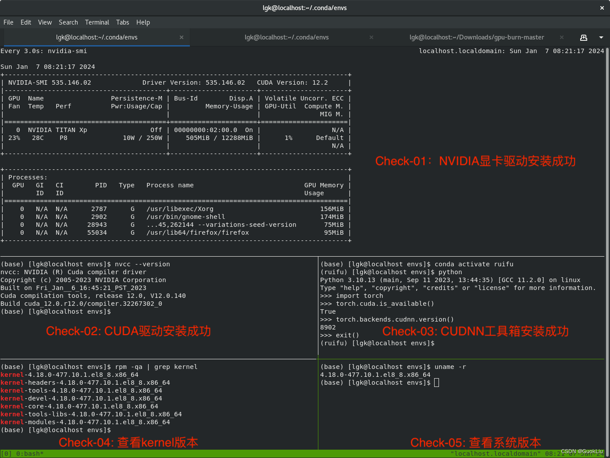This screenshot has width=610, height=458.
Task: Close the second terminal tab
Action: click(x=371, y=38)
